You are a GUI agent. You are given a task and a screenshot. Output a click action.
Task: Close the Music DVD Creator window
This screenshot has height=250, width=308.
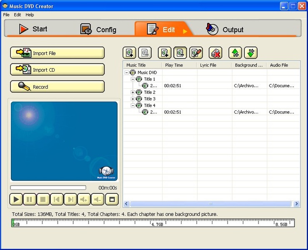(x=302, y=6)
